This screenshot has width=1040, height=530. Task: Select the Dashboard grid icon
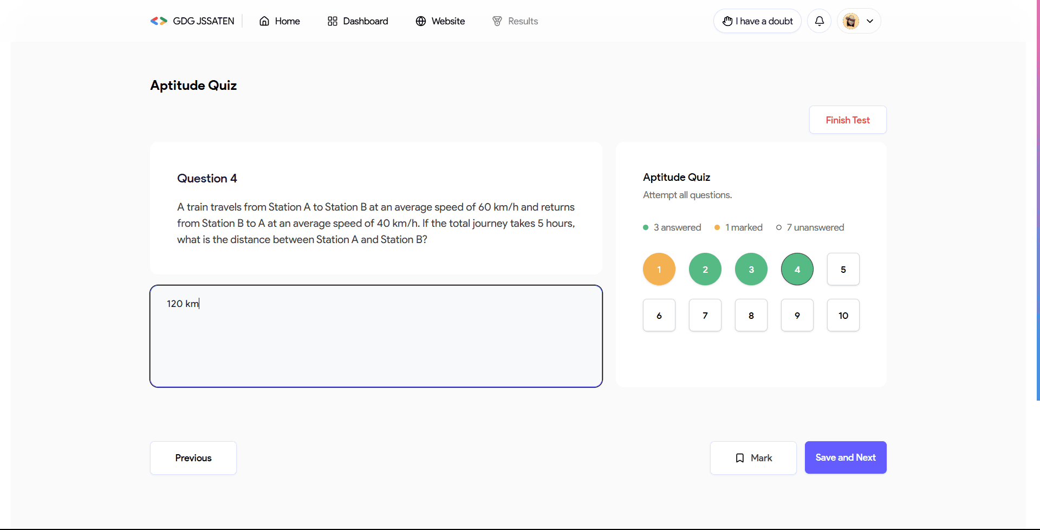(333, 21)
